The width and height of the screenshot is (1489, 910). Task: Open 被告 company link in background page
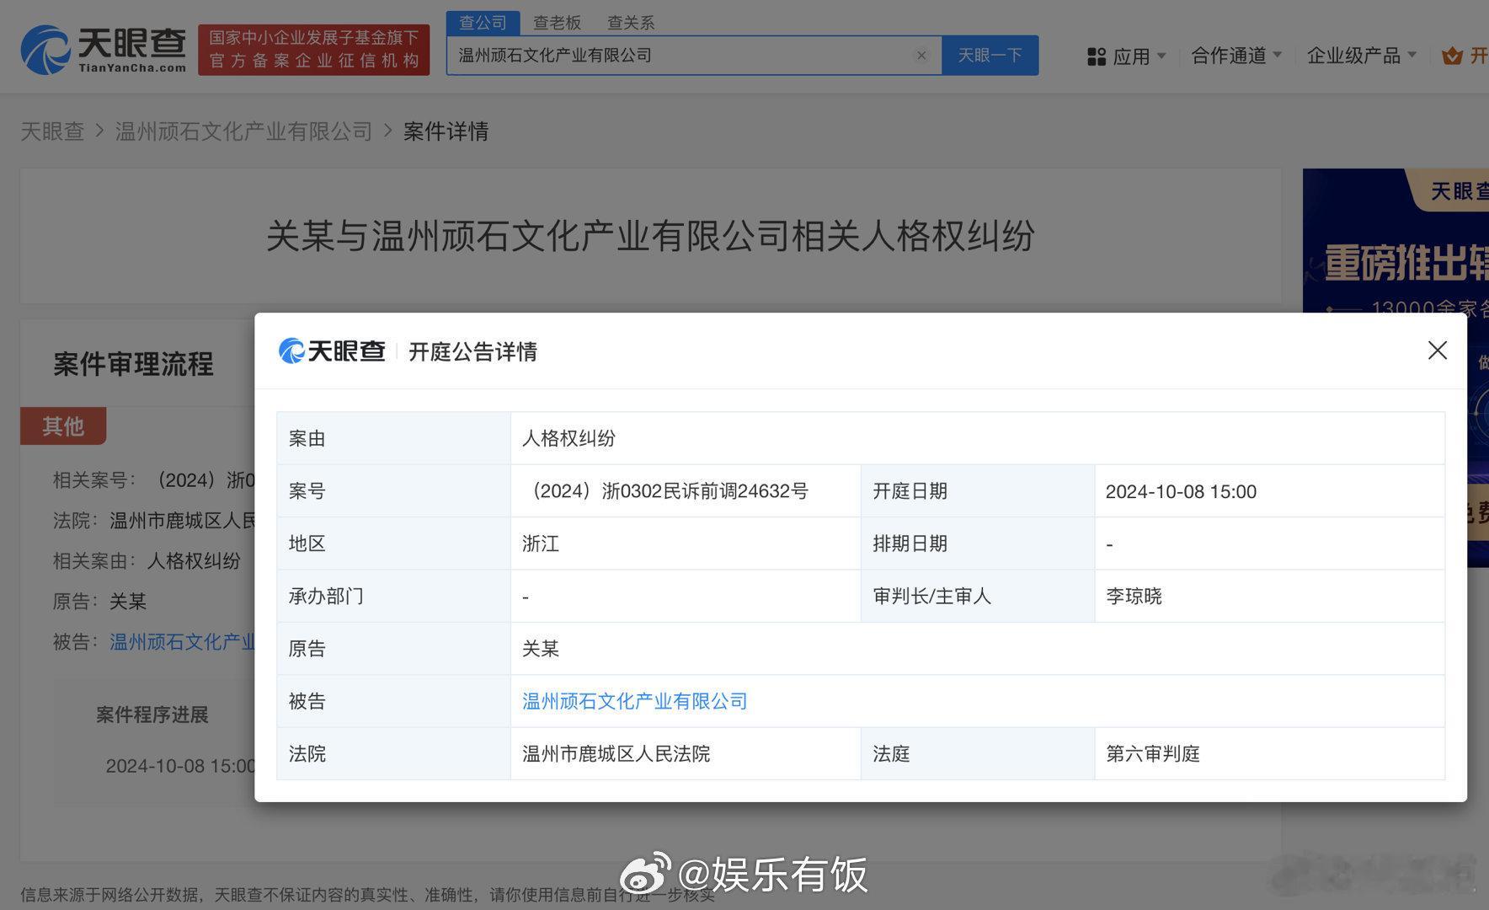(x=182, y=642)
